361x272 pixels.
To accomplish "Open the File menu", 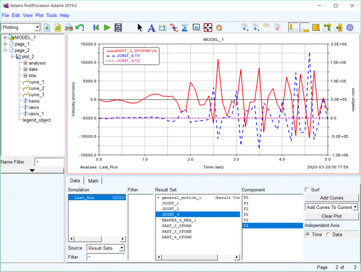I will click(x=5, y=16).
